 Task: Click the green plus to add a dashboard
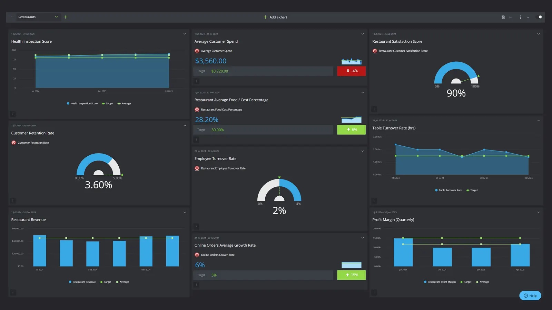point(66,17)
